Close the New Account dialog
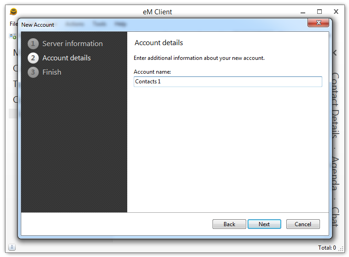Image resolution: width=349 pixels, height=257 pixels. click(x=318, y=23)
